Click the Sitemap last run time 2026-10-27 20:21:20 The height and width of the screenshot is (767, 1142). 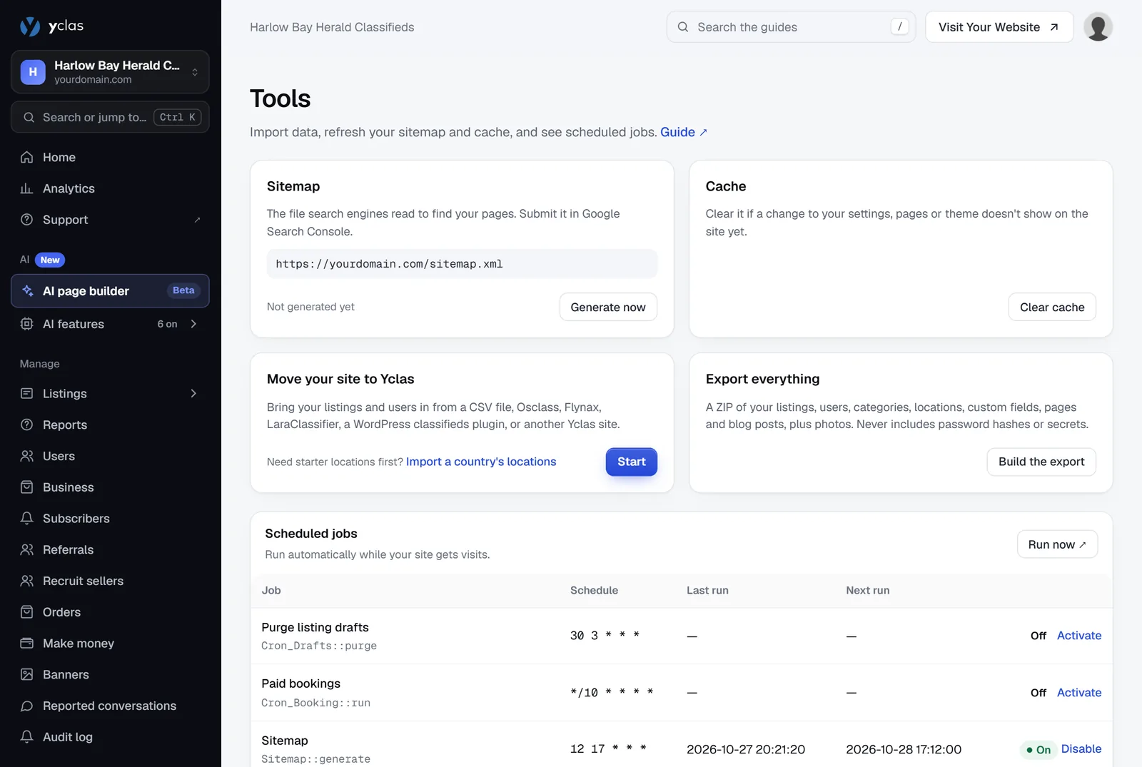click(746, 750)
